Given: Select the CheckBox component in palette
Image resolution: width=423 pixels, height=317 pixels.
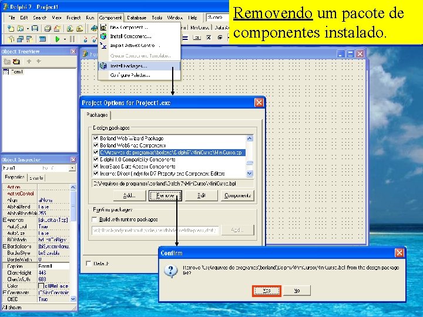Looking at the screenshot, I should click(209, 38).
